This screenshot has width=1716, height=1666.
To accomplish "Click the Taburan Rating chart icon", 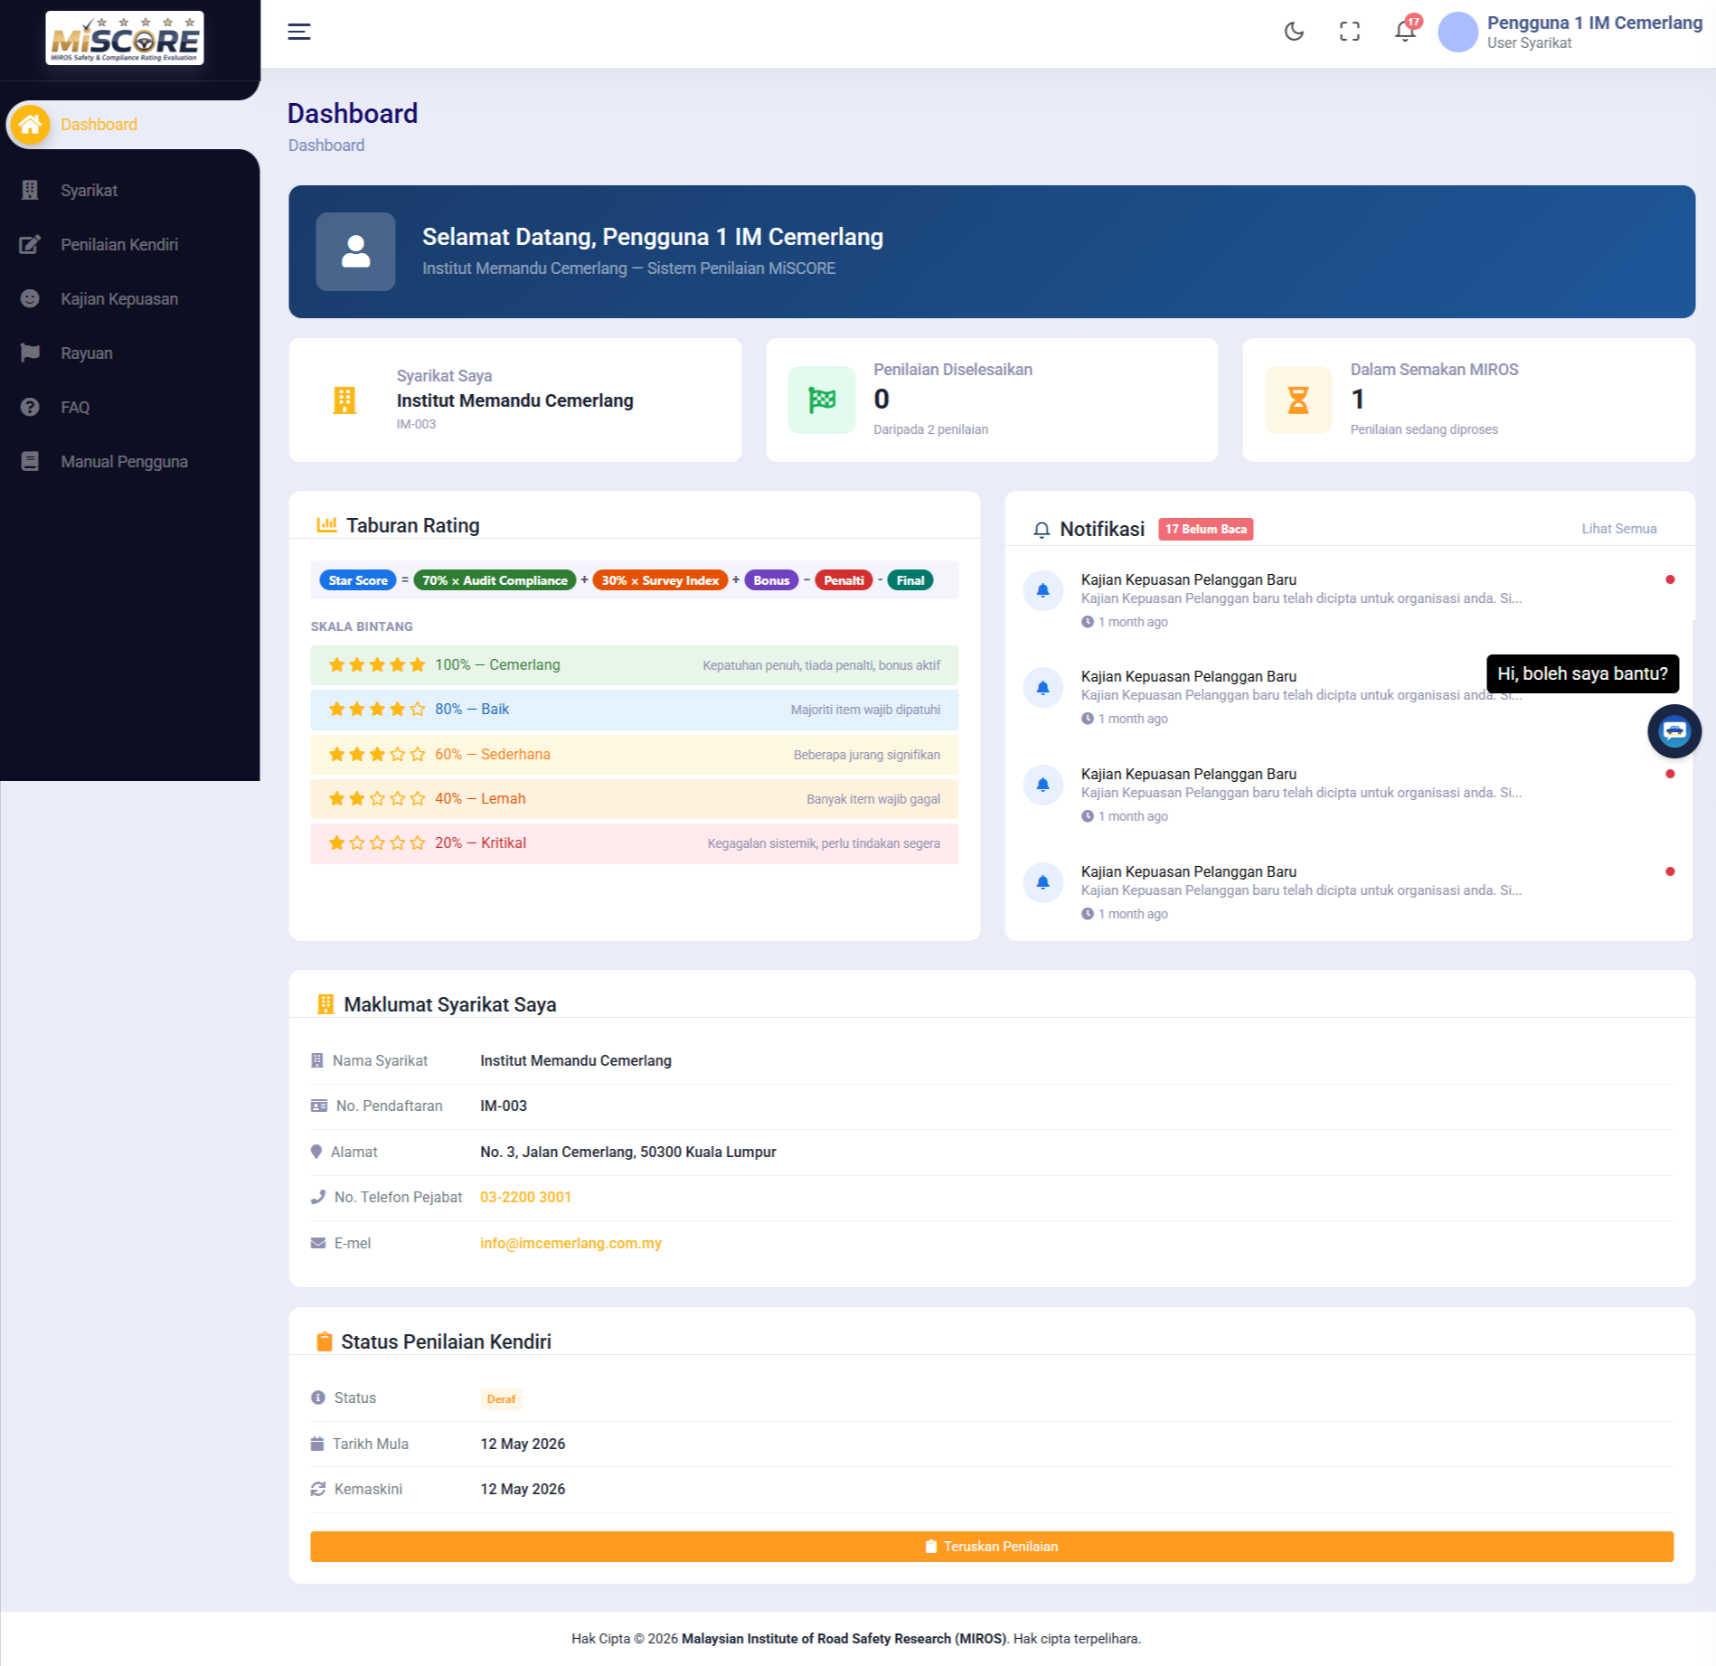I will point(326,525).
